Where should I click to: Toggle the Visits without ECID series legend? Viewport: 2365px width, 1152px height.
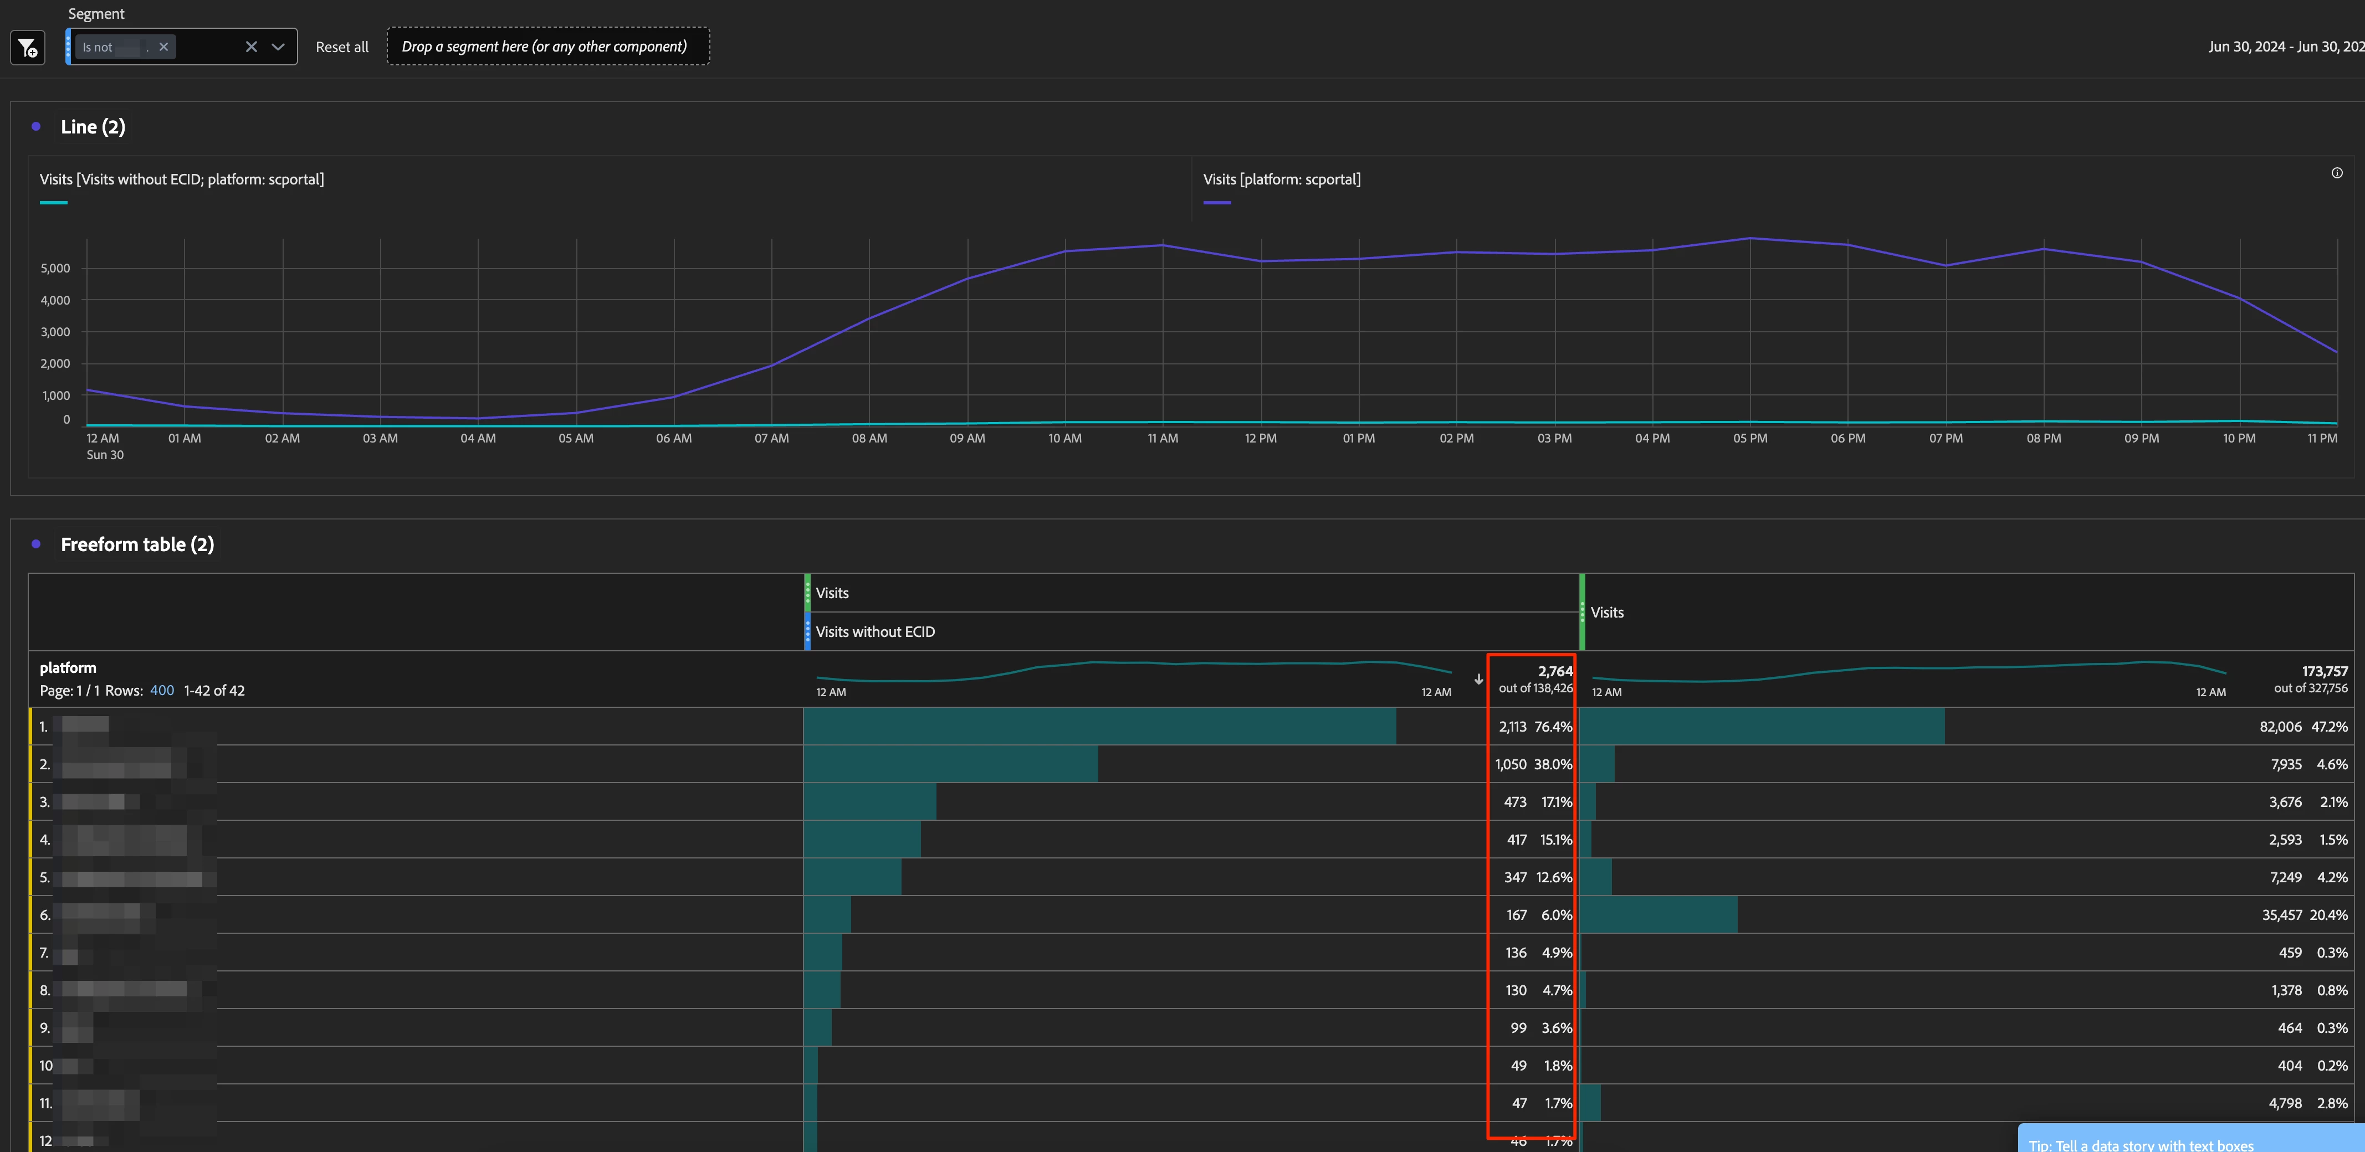(182, 180)
